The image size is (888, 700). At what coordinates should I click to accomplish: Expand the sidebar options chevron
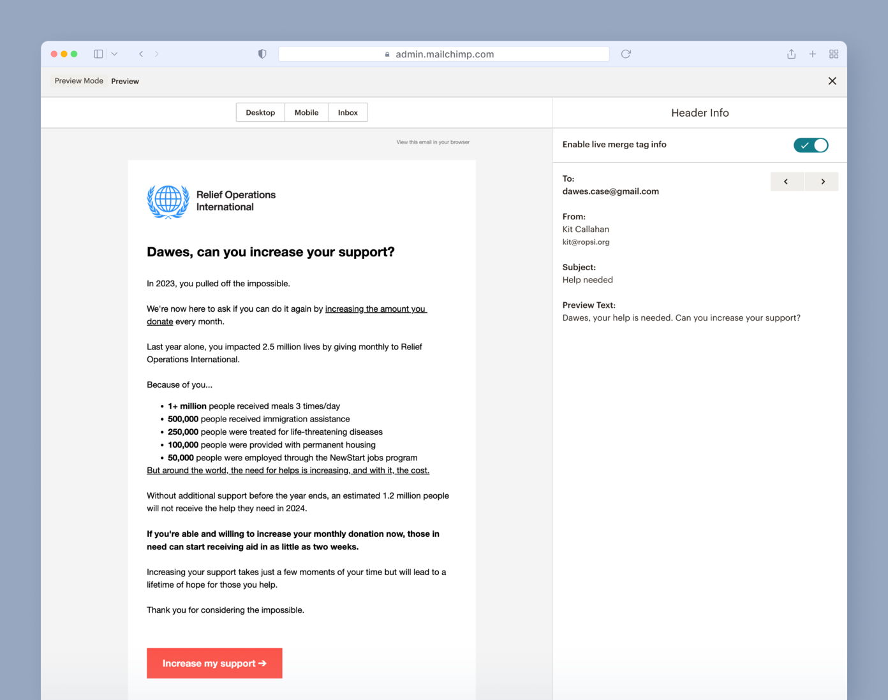pos(114,54)
